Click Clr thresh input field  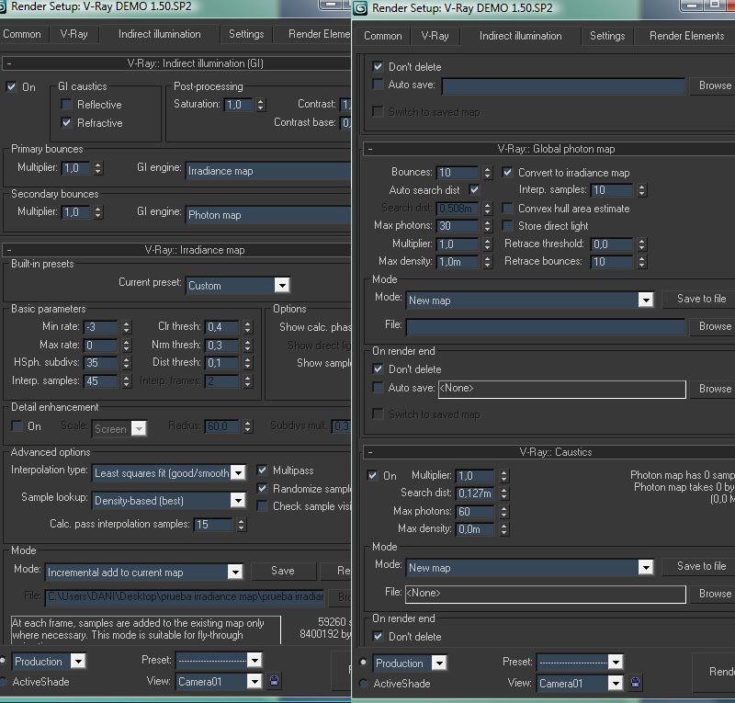tap(222, 327)
